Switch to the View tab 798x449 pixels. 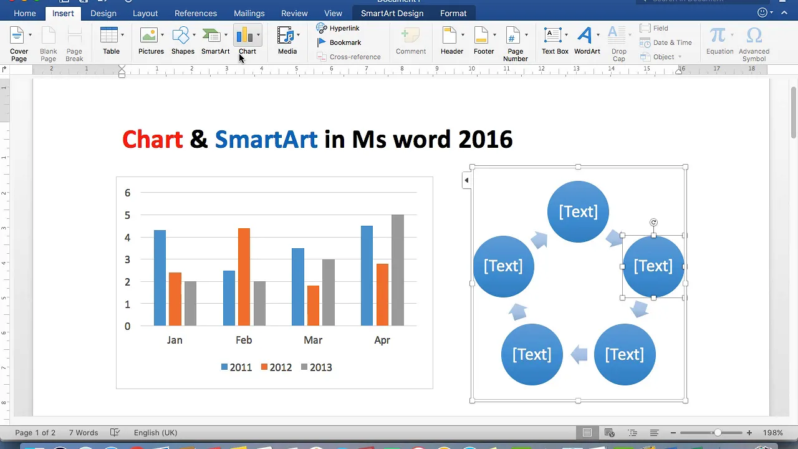pos(334,13)
